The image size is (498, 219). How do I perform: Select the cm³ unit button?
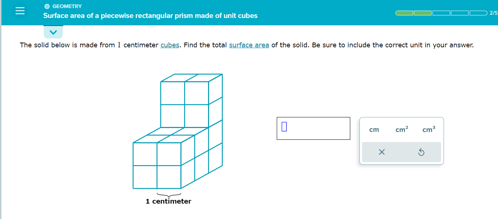pos(429,129)
